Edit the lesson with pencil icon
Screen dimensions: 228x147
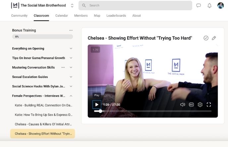[x=214, y=38]
